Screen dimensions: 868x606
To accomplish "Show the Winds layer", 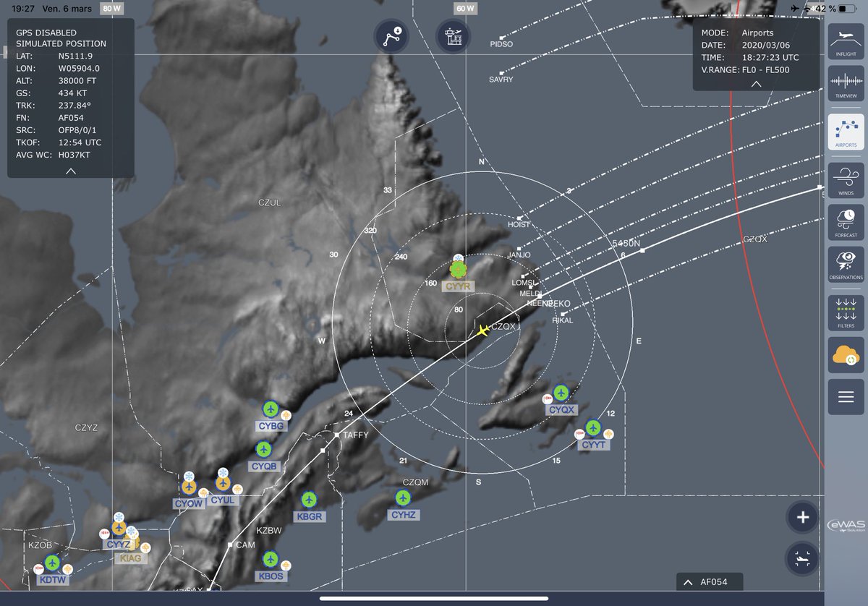I will tap(846, 180).
